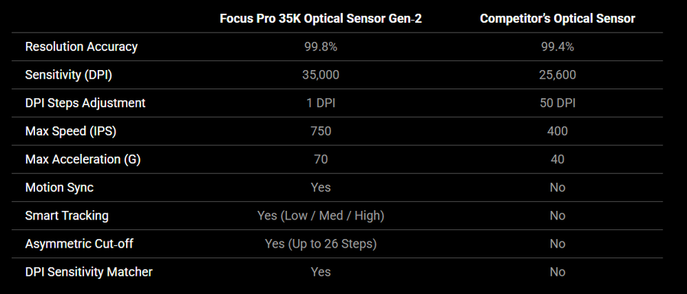Select the Asymmetric Cut-off row label
Image resolution: width=687 pixels, height=294 pixels.
point(79,244)
